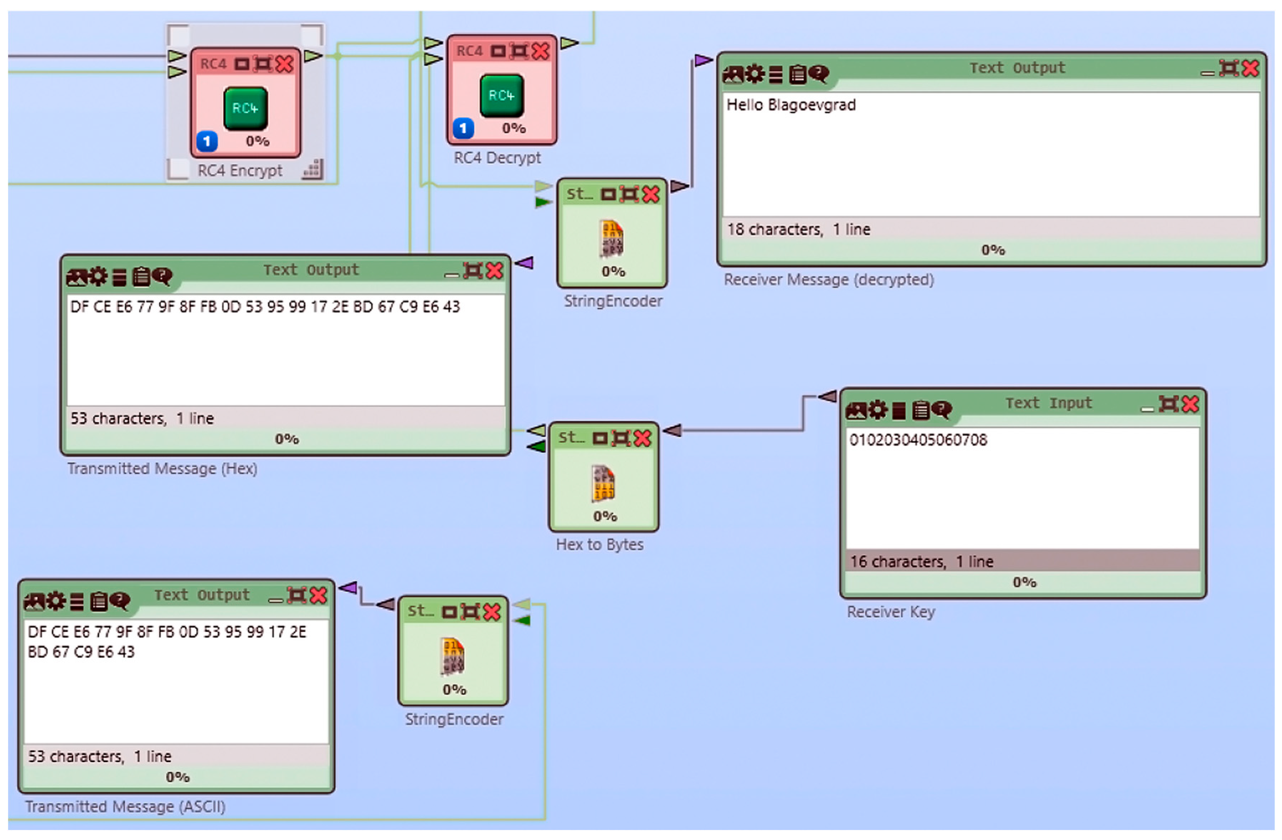Click output connector arrow of RC4 Encrypt
The width and height of the screenshot is (1282, 840).
coord(312,55)
